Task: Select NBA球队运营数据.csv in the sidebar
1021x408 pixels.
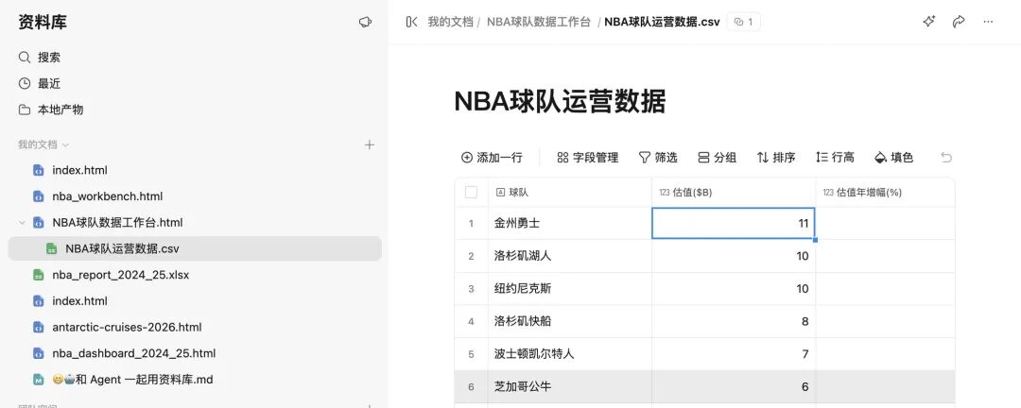Action: click(x=195, y=248)
